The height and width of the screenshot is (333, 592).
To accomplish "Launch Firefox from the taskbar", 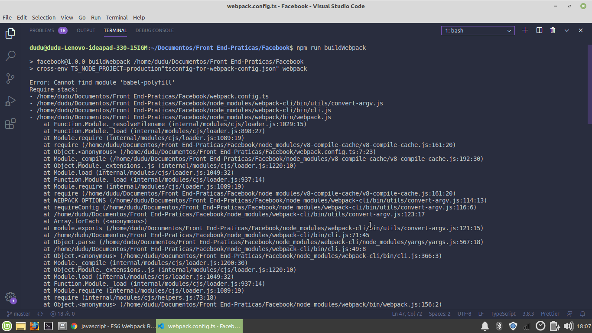I will (x=35, y=326).
